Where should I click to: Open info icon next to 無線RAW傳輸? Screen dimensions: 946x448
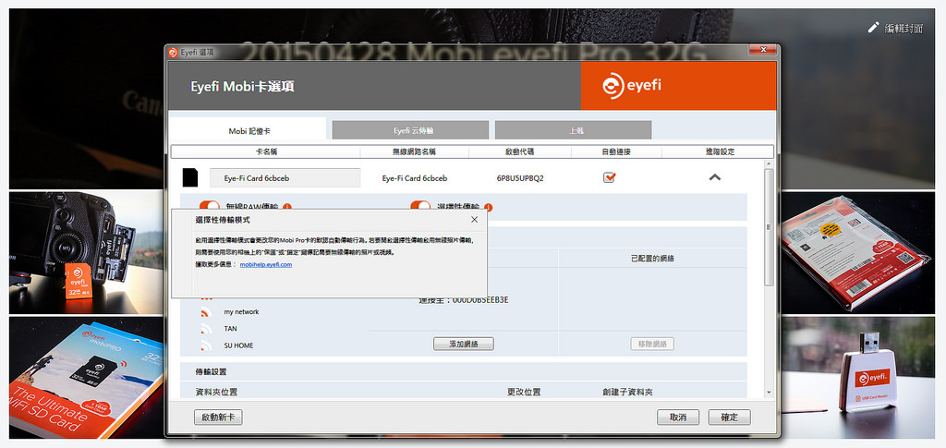(x=287, y=207)
